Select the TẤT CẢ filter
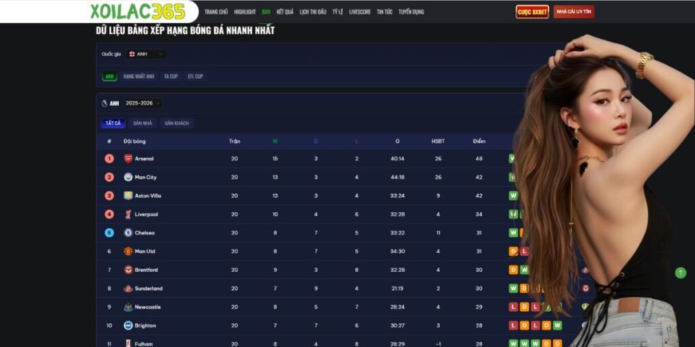The width and height of the screenshot is (695, 347). pos(113,123)
